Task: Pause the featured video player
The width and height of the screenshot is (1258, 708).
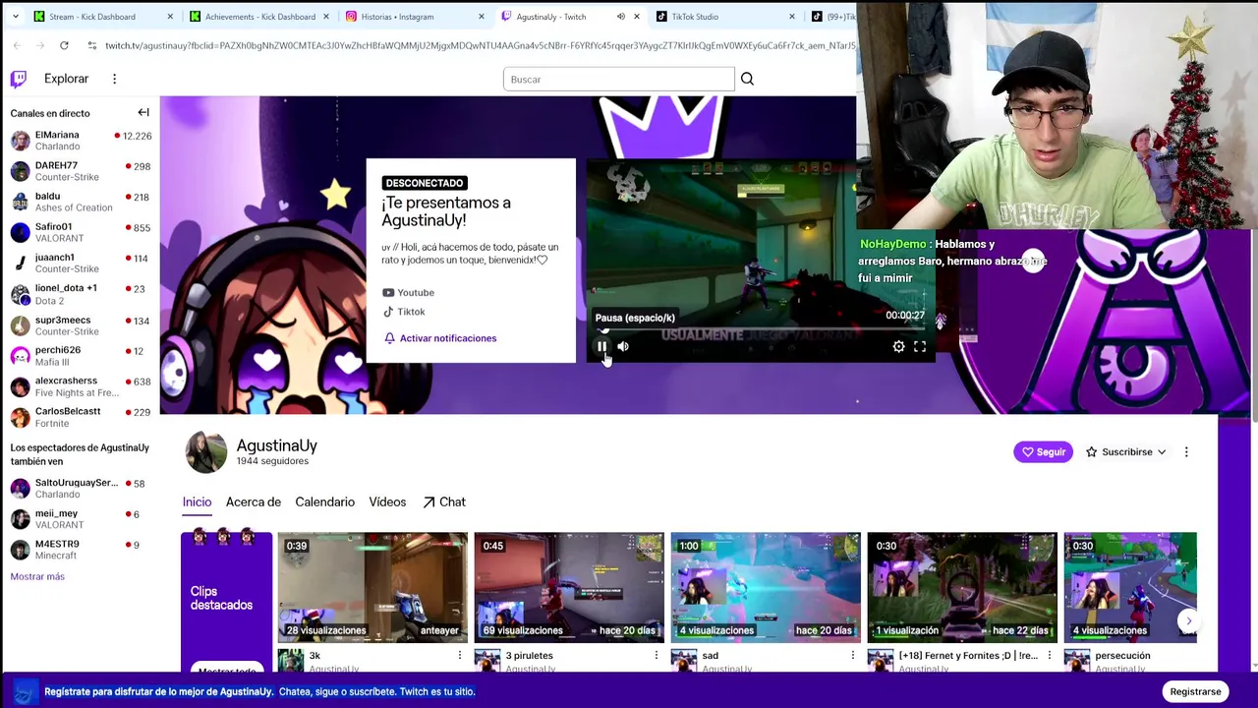Action: coord(601,346)
